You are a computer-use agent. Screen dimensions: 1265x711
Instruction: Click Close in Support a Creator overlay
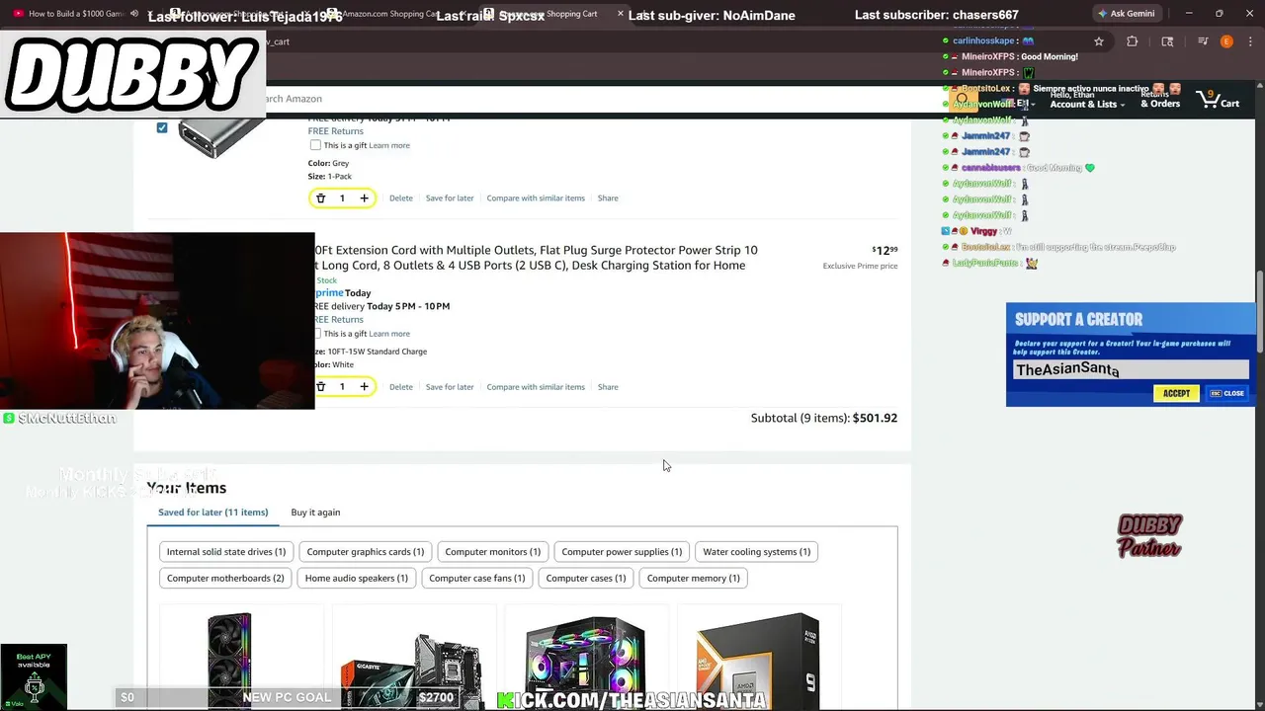click(x=1227, y=393)
